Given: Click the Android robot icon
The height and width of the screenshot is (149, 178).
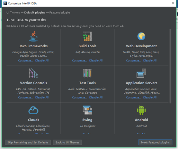Looking at the screenshot, I should [141, 110].
